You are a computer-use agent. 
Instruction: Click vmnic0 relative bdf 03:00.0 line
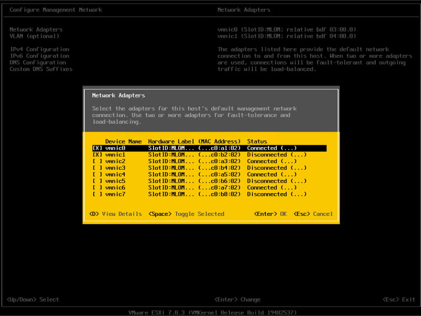pos(287,29)
